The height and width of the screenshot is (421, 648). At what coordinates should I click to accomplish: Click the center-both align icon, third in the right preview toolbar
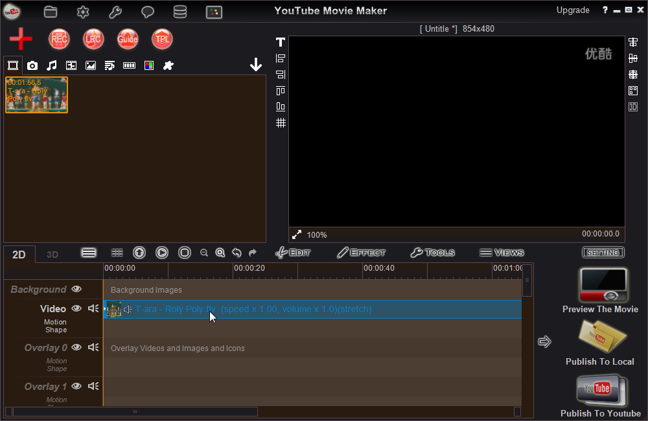pyautogui.click(x=632, y=74)
